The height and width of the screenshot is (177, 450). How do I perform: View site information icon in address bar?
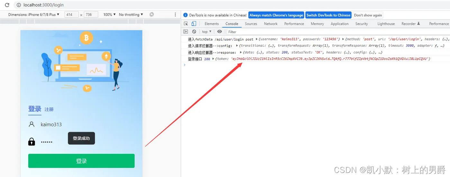pyautogui.click(x=19, y=5)
